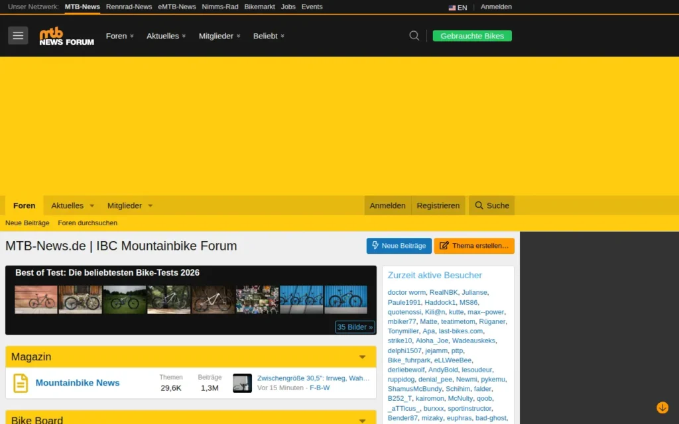
Task: Open user teatimetom profile
Action: point(458,321)
